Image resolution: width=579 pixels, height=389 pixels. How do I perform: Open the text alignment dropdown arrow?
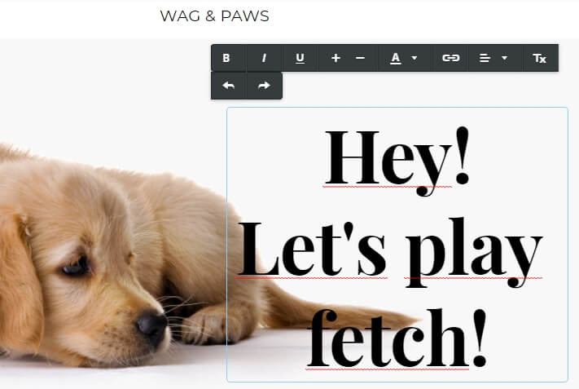(504, 58)
